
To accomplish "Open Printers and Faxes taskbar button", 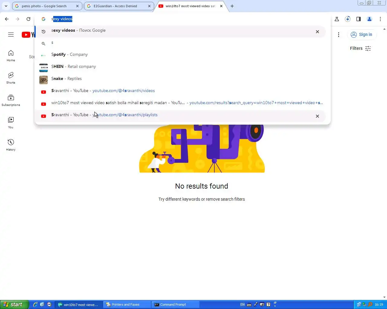I will pos(126,304).
